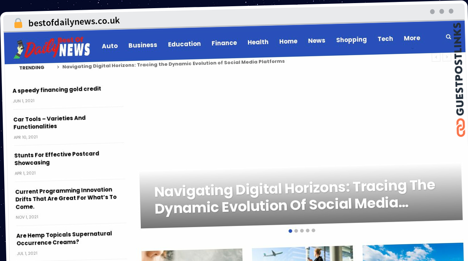Image resolution: width=468 pixels, height=261 pixels.
Task: Click the JUN 1, 2021 date
Action: pyautogui.click(x=23, y=101)
